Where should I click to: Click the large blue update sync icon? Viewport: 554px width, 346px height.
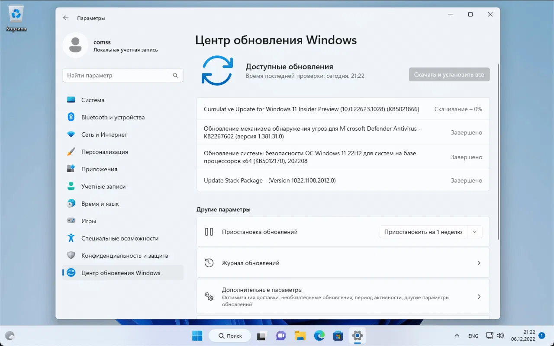click(217, 70)
